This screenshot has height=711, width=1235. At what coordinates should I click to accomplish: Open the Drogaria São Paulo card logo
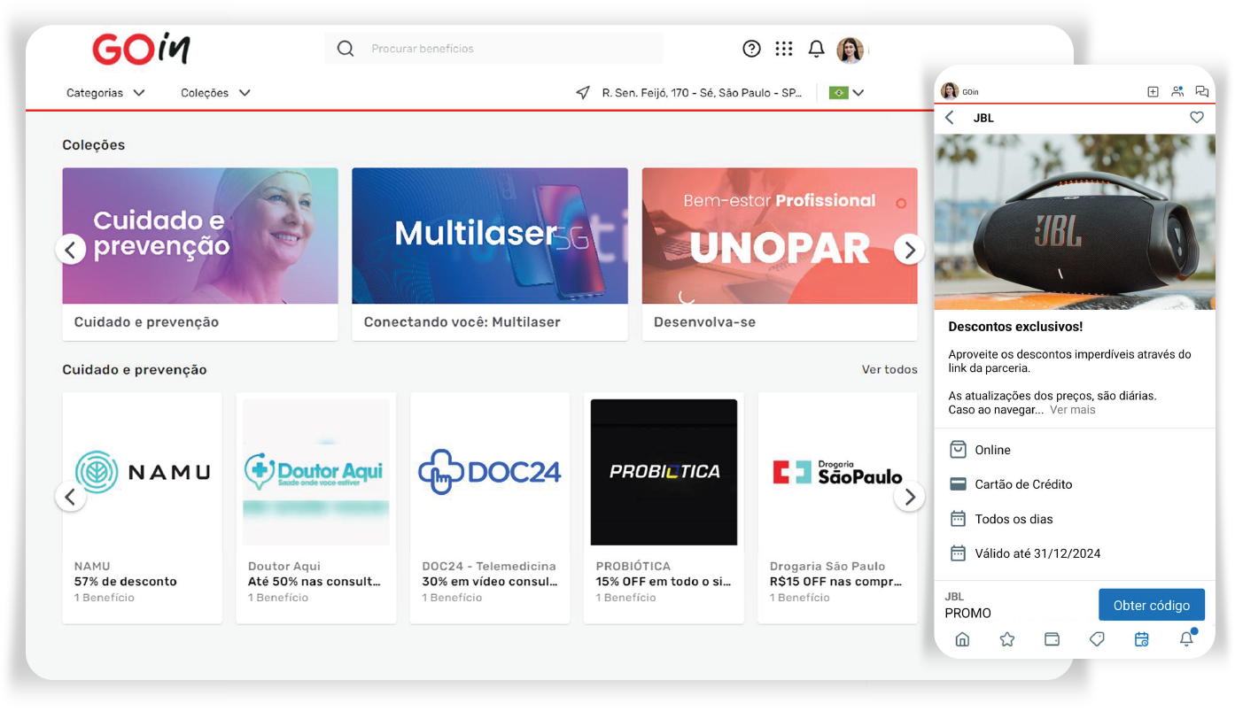837,472
